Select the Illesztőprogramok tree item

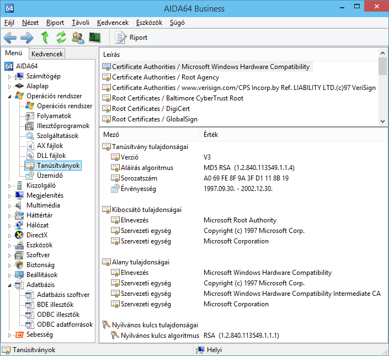[x=63, y=126]
